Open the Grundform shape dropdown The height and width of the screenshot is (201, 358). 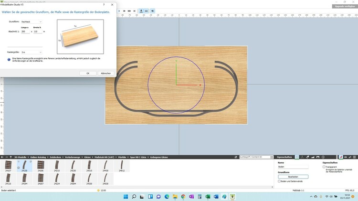(32, 22)
